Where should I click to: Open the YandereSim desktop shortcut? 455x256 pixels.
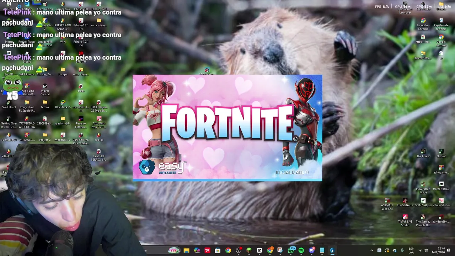pyautogui.click(x=441, y=219)
